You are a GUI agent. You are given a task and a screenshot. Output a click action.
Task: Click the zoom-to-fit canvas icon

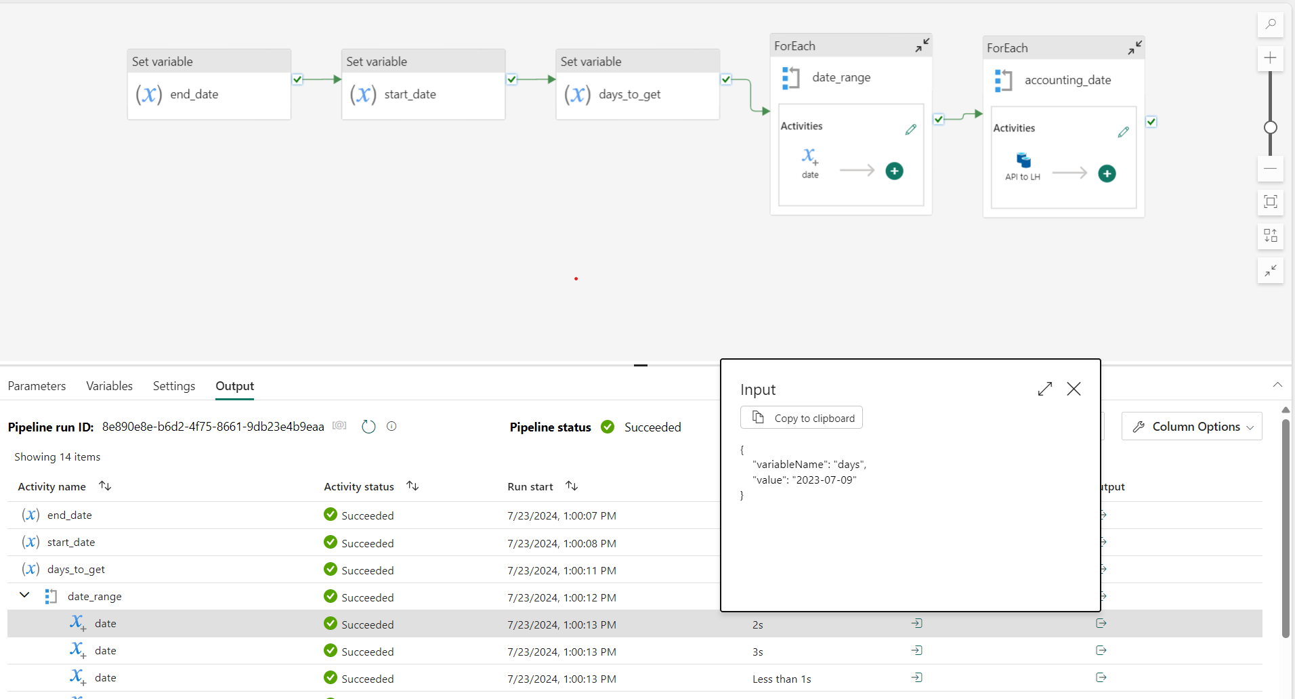coord(1271,202)
